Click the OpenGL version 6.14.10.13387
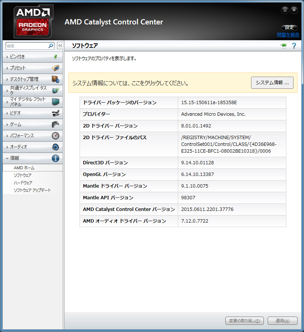Viewport: 304px width, 332px height. point(197,174)
